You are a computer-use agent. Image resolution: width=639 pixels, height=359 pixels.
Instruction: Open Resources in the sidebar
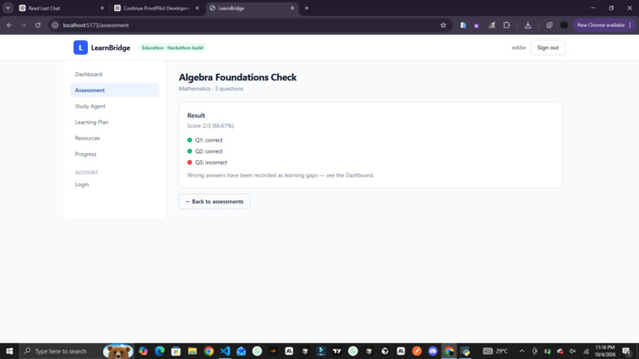point(87,138)
